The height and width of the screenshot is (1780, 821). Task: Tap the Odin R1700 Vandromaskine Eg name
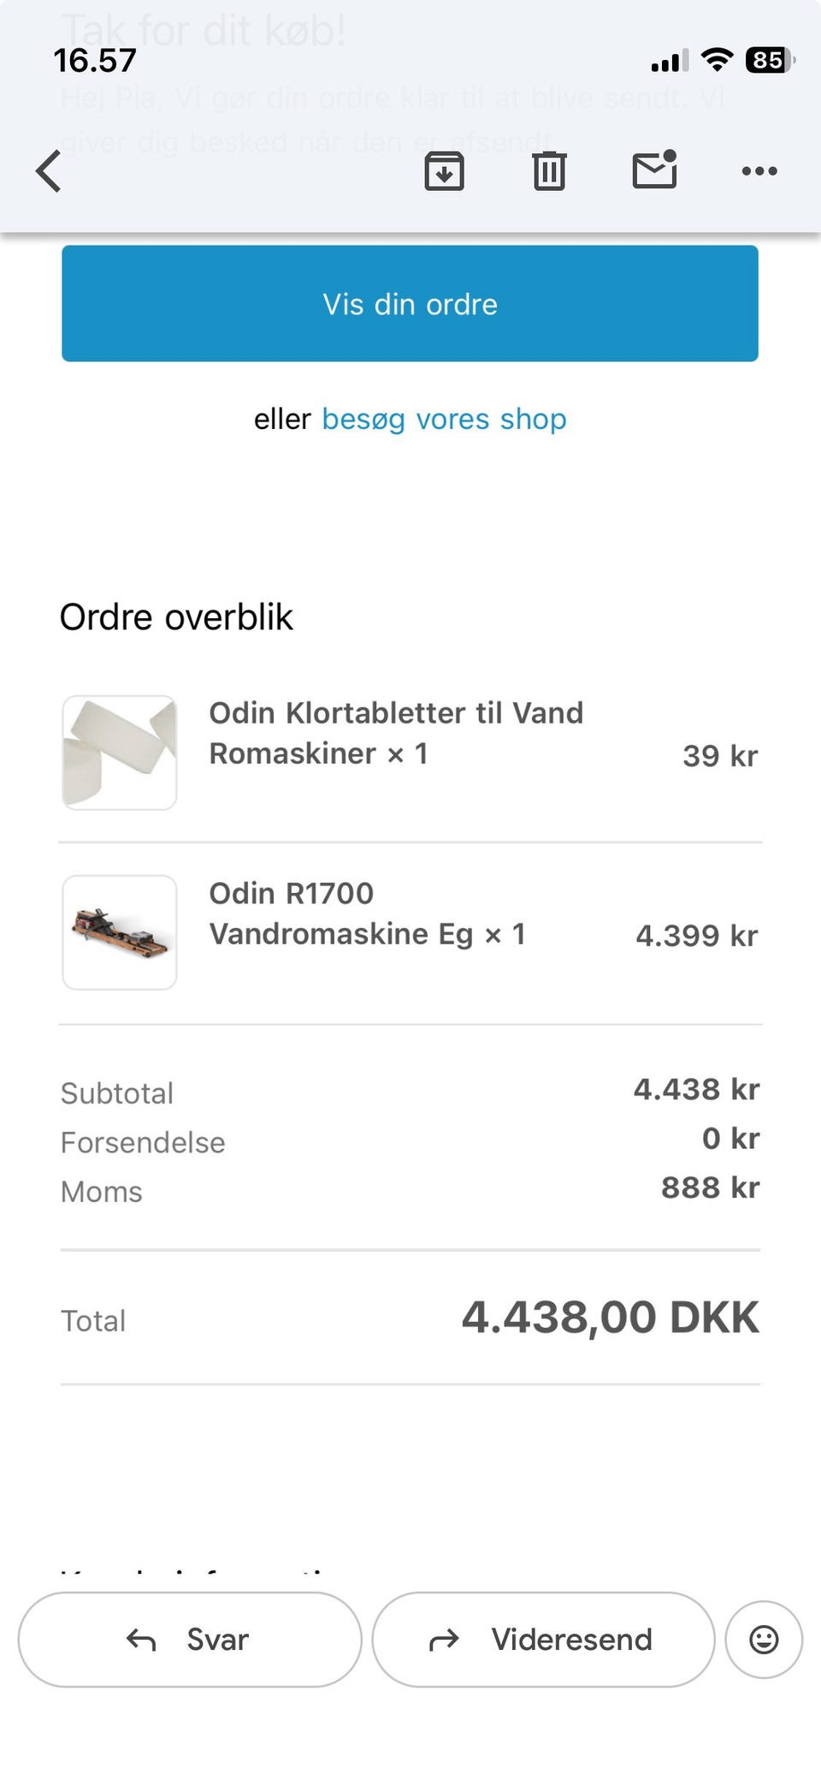pyautogui.click(x=367, y=914)
